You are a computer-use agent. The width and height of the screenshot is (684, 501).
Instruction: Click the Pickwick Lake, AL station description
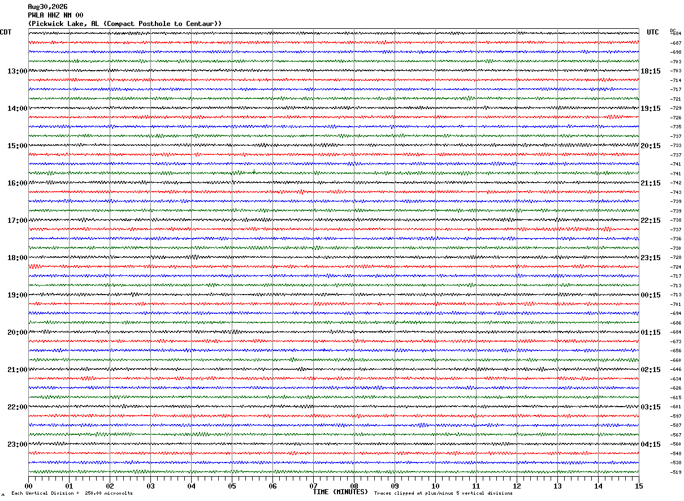click(125, 24)
